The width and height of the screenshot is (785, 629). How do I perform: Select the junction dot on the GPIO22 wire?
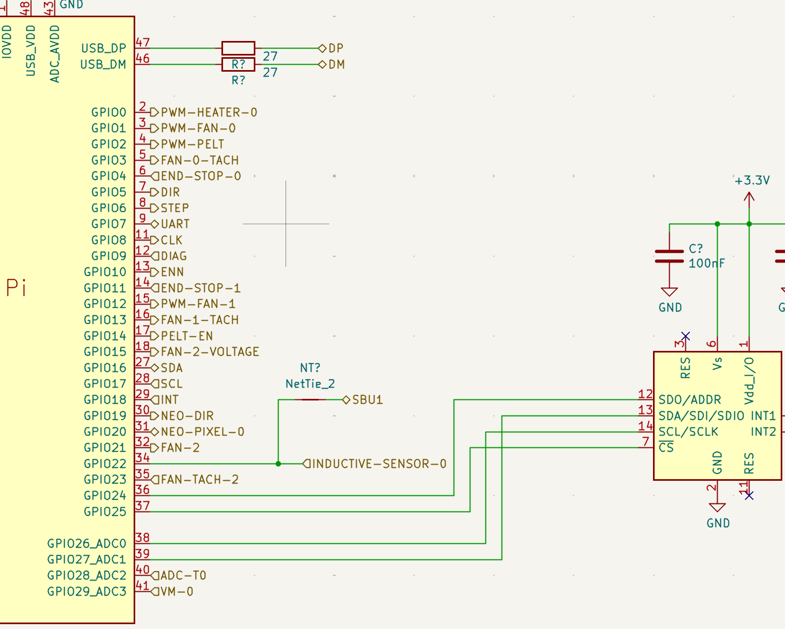[x=279, y=464]
